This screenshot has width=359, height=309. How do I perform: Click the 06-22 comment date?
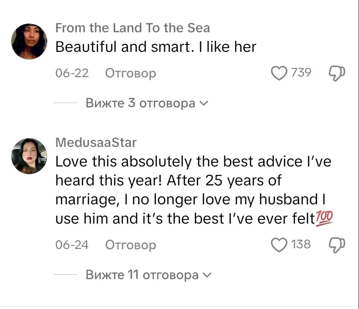click(72, 73)
